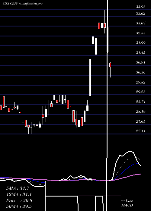Click the 33.62 price axis label
This screenshot has height=211, width=151.
tap(141, 13)
